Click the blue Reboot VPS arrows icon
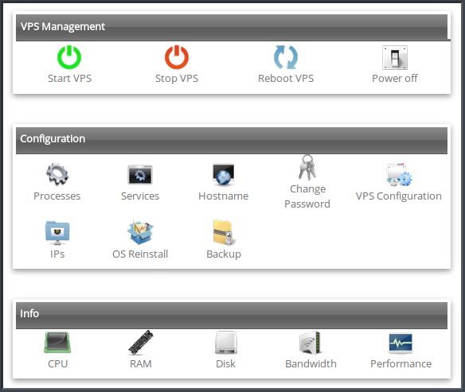Screen dimensions: 465x392 [286, 57]
